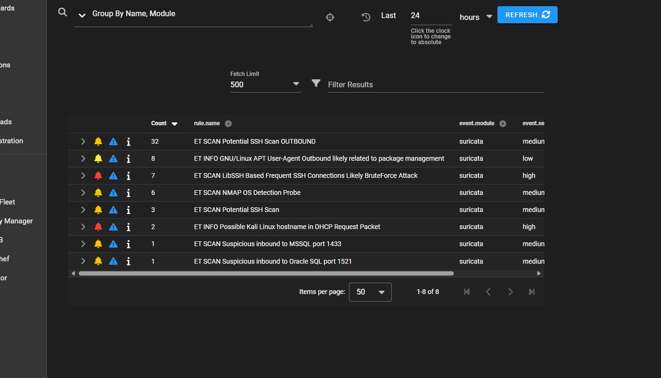Click the scroll right arrow under the table
The image size is (661, 378).
(539, 274)
